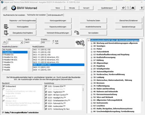Image resolution: width=145 pixels, height=115 pixels.
Task: Click the VIN search binoculars icon
Action: click(4, 42)
